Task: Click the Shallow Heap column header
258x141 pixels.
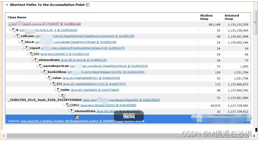Action: click(x=206, y=17)
